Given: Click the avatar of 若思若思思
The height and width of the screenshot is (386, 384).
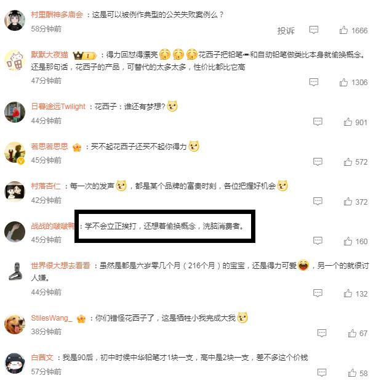Looking at the screenshot, I should (15, 152).
